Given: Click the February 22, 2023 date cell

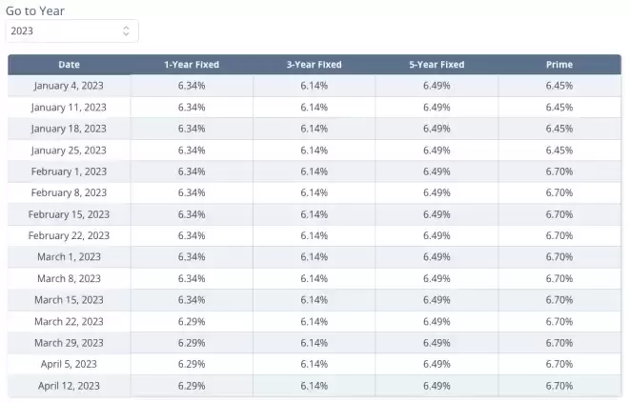Looking at the screenshot, I should coord(69,235).
